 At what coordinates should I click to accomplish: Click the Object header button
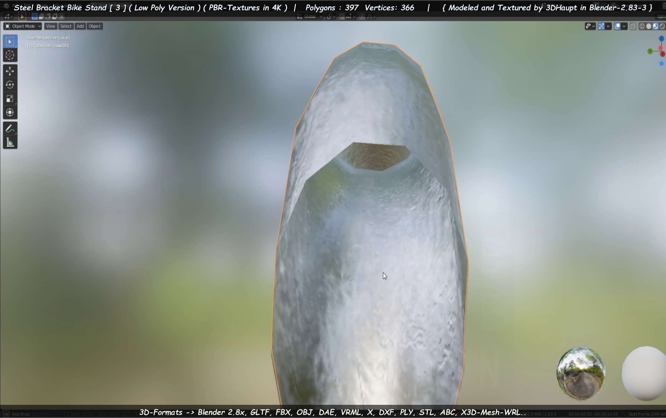pyautogui.click(x=95, y=26)
